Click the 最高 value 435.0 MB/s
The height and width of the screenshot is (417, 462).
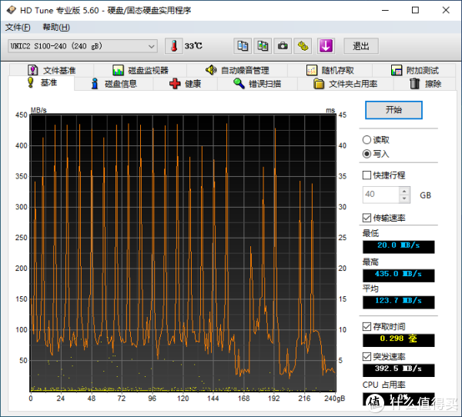pyautogui.click(x=398, y=275)
